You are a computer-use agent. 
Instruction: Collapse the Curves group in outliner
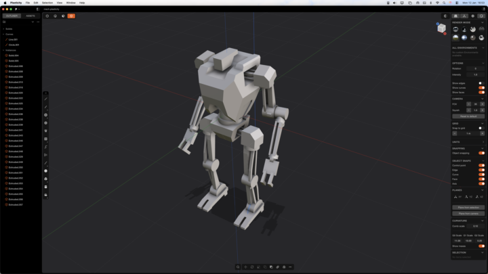pos(3,35)
